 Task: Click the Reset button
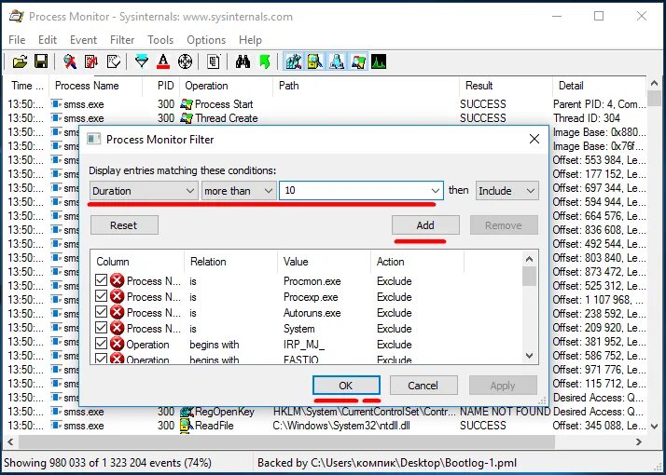pyautogui.click(x=124, y=225)
